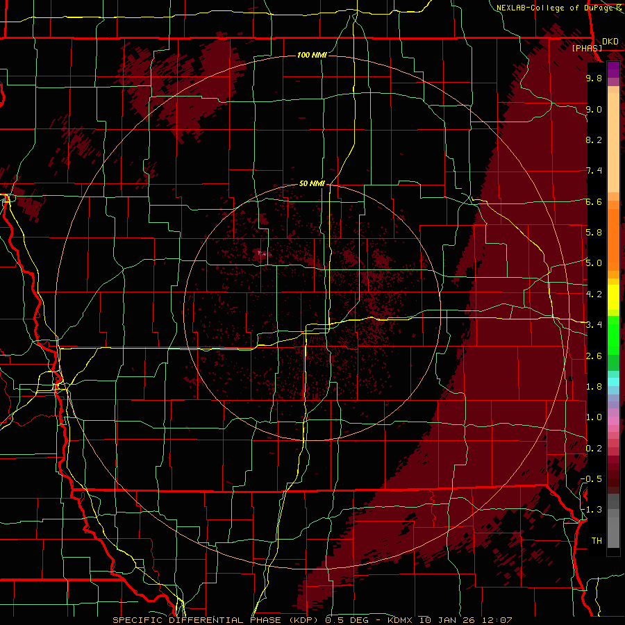
Task: Pick the yellow band on the color scale
Action: (x=613, y=297)
